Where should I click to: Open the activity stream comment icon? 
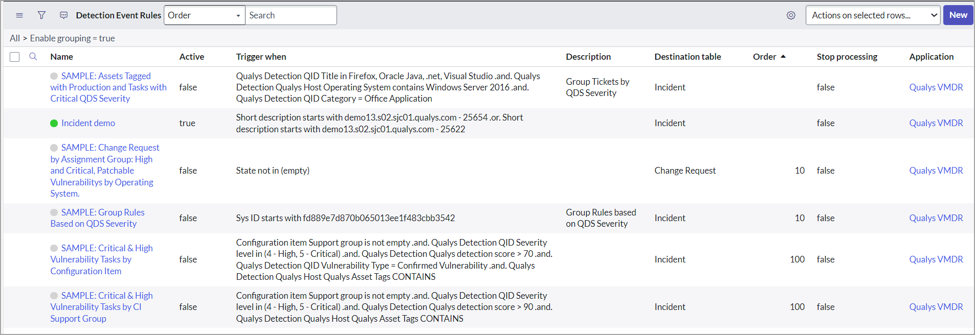point(64,15)
